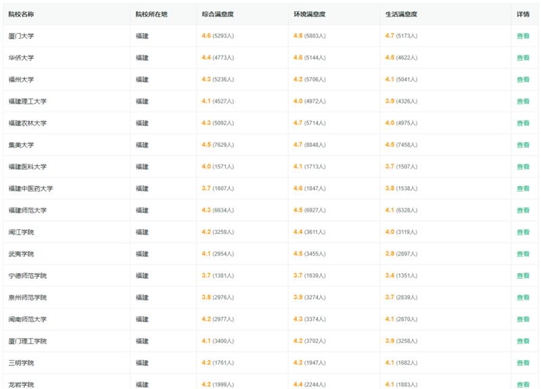This screenshot has height=389, width=541.
Task: Click 福建师范大学 environment score 4.5 (6927人)
Action: tap(310, 210)
